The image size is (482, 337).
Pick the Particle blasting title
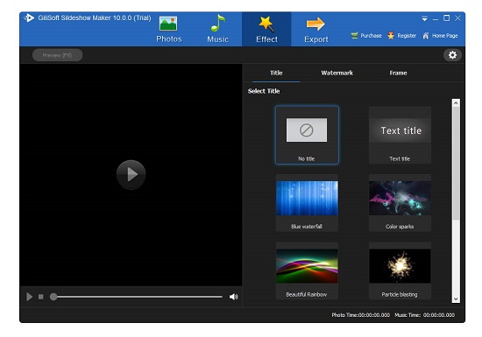[400, 270]
